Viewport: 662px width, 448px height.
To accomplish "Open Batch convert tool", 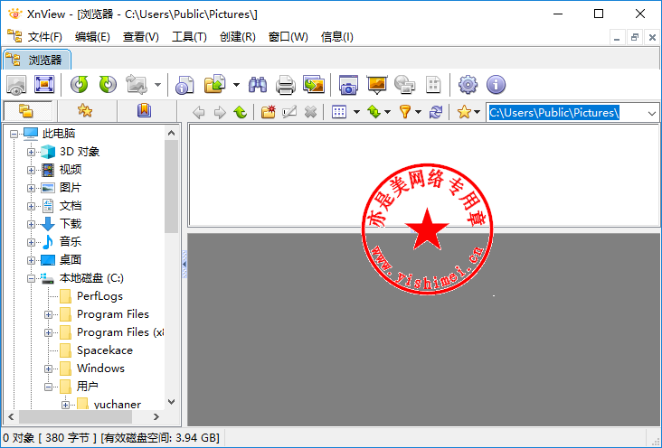I will pos(314,85).
